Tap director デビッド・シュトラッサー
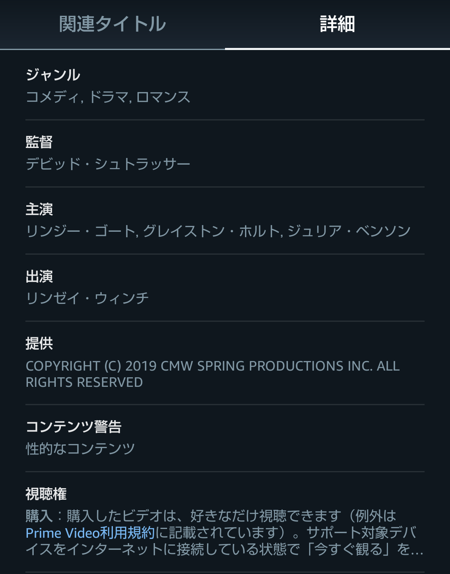The height and width of the screenshot is (574, 450). [x=108, y=164]
